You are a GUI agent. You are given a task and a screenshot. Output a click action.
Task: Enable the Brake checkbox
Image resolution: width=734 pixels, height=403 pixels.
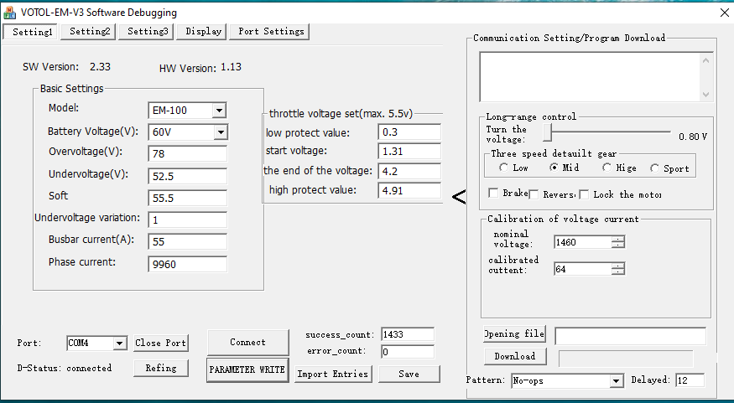tap(494, 194)
